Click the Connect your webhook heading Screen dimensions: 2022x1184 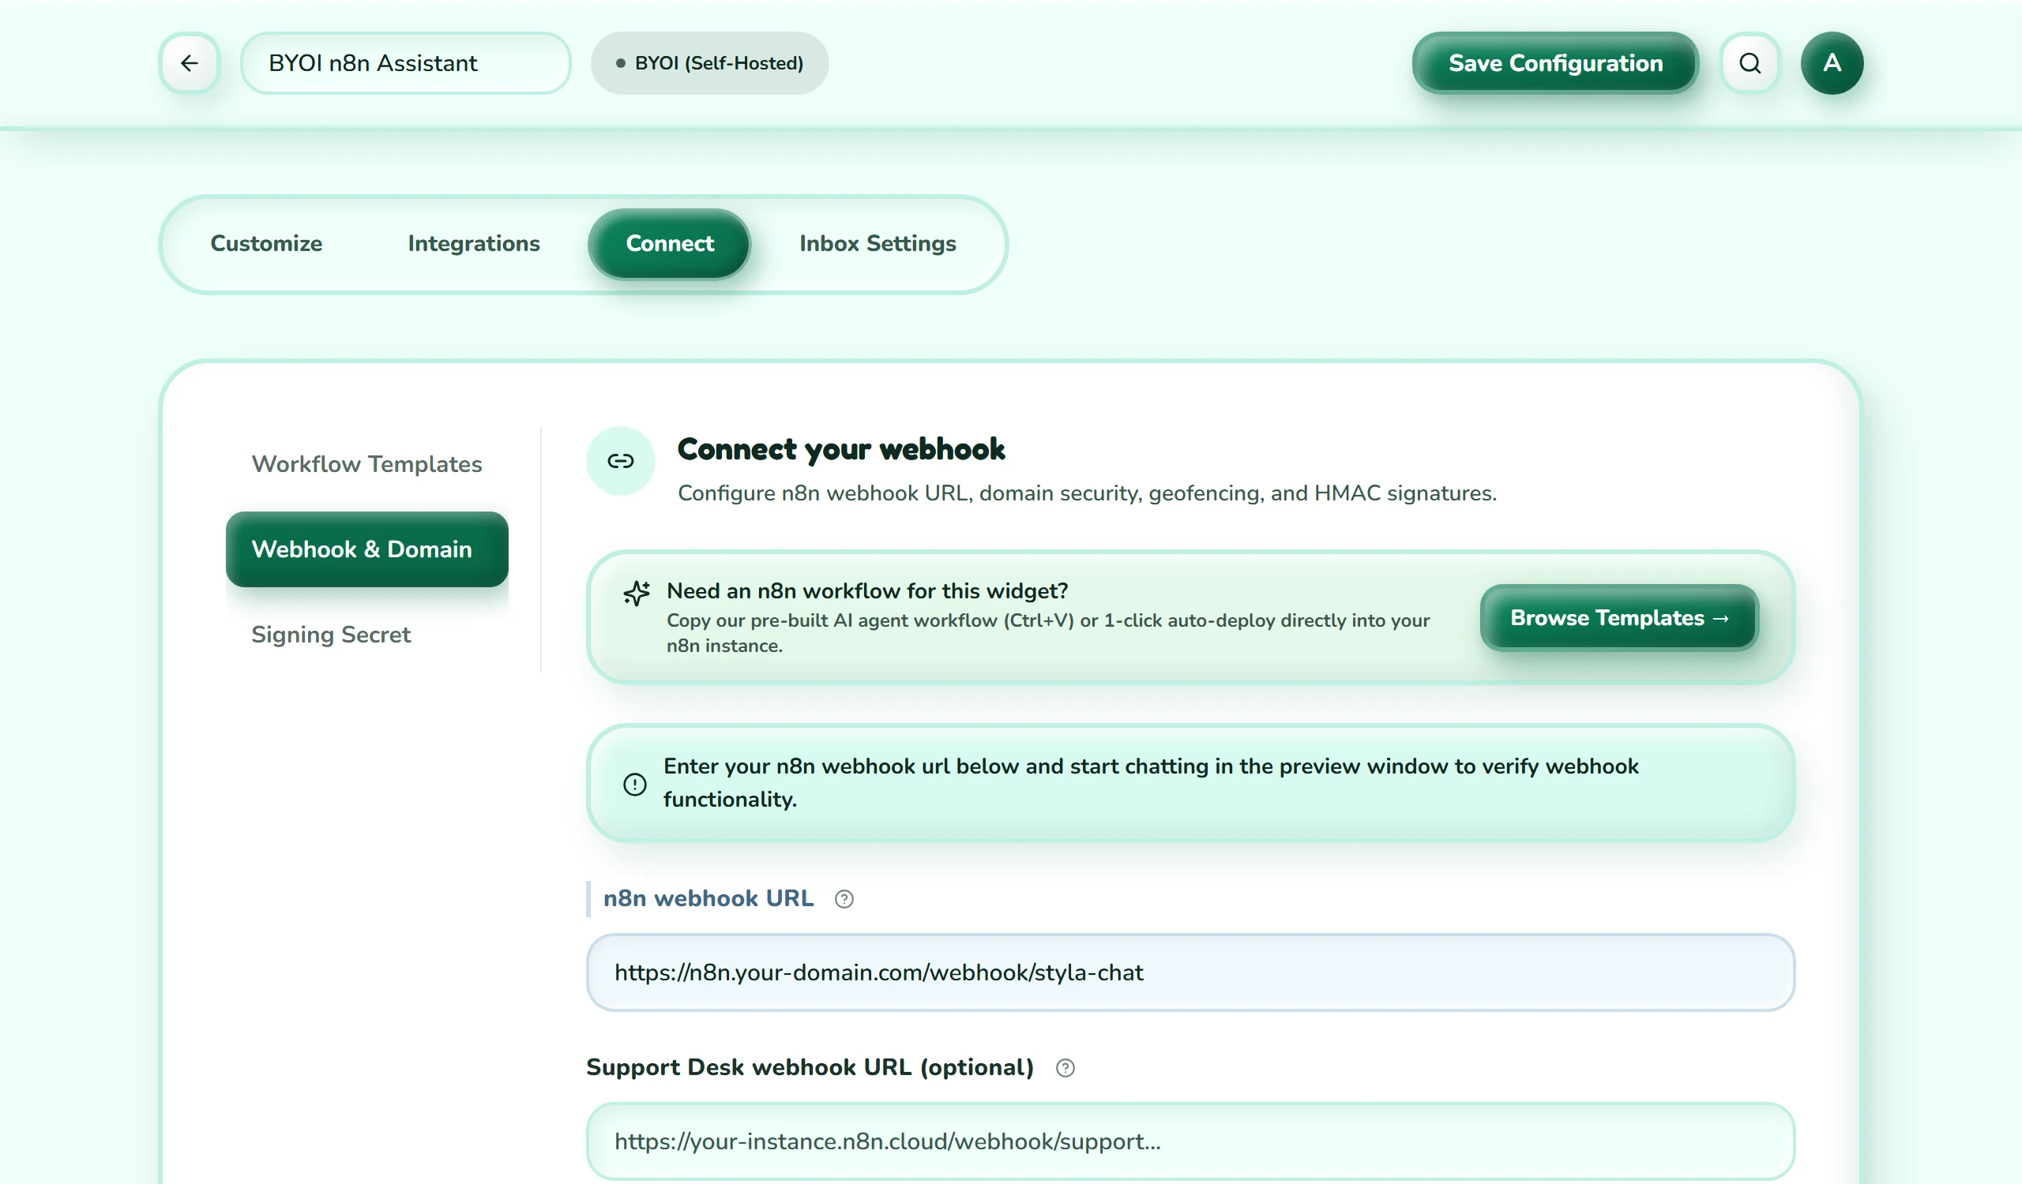tap(841, 450)
